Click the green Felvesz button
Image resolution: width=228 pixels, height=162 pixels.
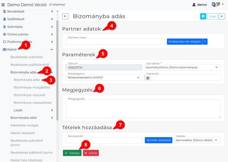[x=72, y=153]
